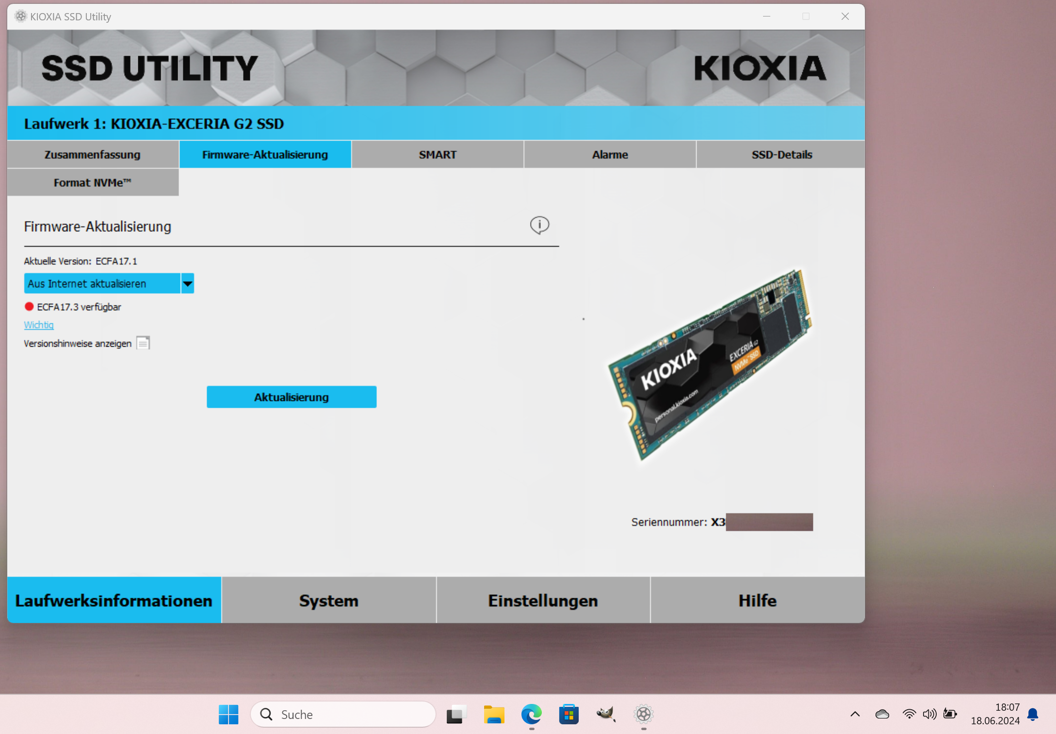Expand the update source dropdown arrow
Viewport: 1056px width, 734px height.
click(187, 284)
